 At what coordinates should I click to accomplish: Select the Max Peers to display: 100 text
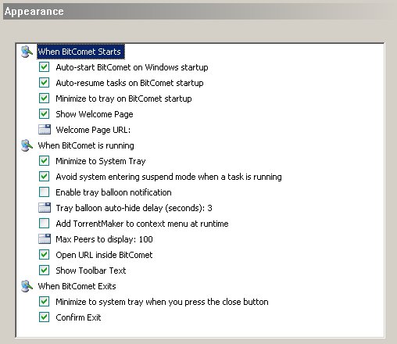click(104, 239)
